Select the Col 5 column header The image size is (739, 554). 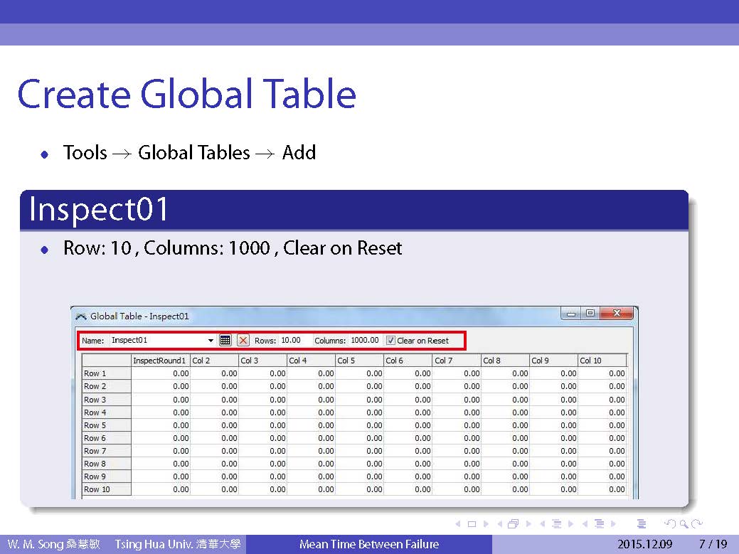(358, 361)
